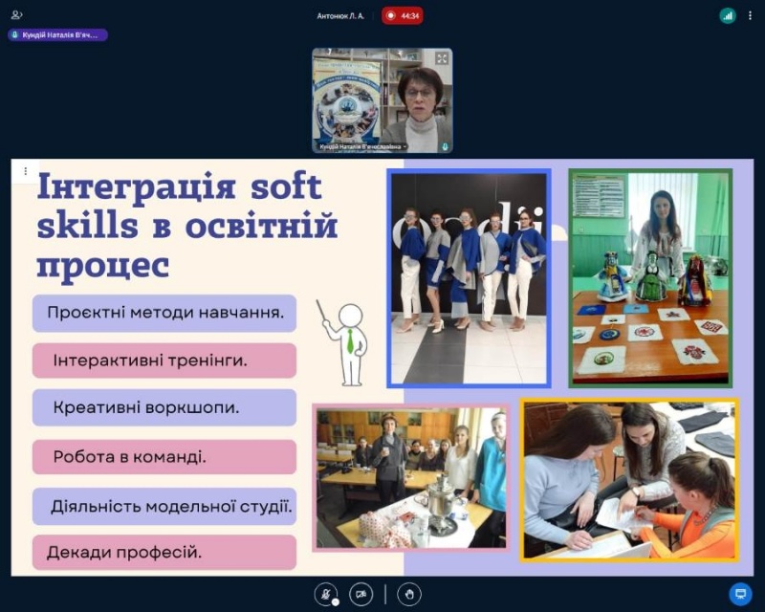Click the mic icon on the presenter tile
Image resolution: width=765 pixels, height=612 pixels.
[445, 146]
